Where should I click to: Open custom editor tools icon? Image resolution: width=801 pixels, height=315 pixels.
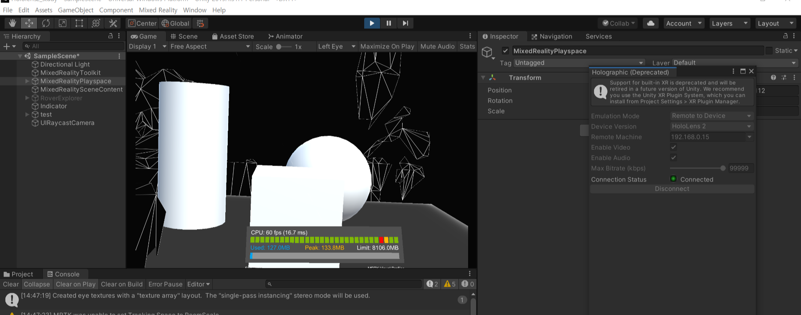click(113, 23)
